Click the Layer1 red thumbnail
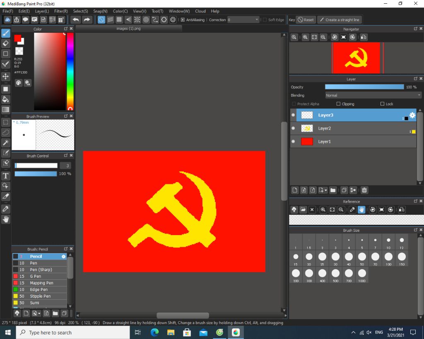The height and width of the screenshot is (339, 424). (307, 142)
